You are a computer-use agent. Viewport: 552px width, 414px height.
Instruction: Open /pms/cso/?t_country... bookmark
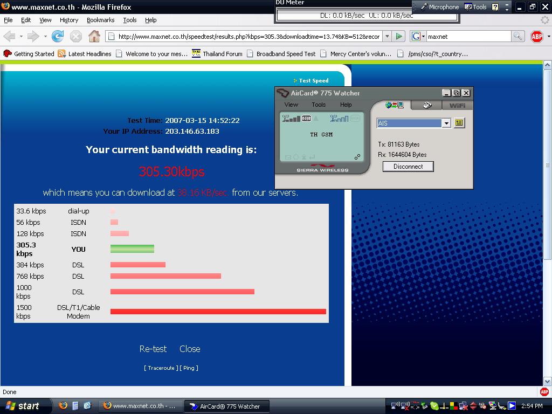coord(433,53)
